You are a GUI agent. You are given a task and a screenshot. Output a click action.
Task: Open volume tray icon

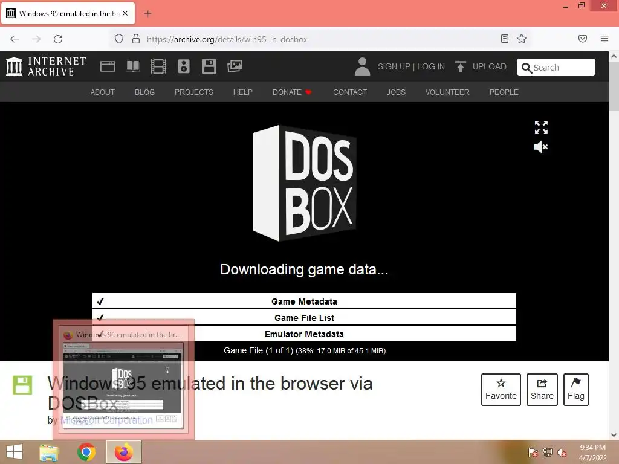pos(562,452)
